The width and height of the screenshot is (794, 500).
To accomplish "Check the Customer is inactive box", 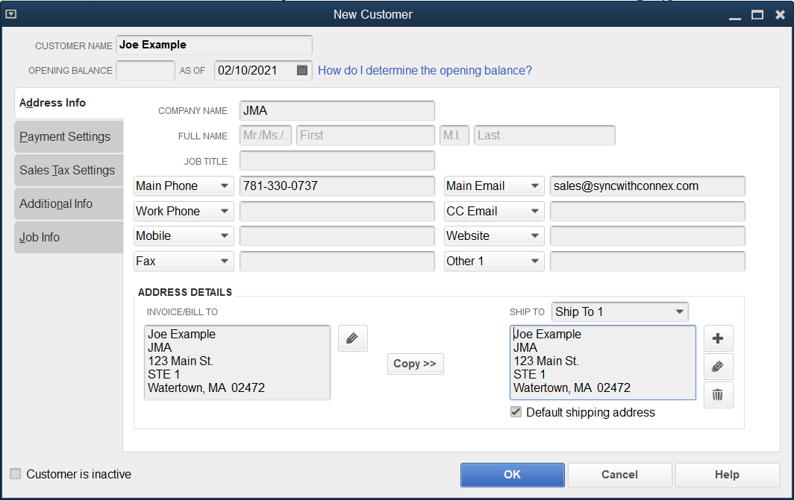I will [x=16, y=474].
